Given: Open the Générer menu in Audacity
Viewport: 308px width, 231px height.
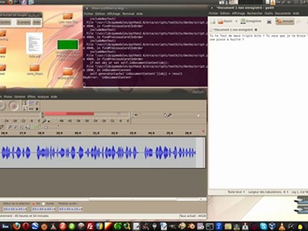Looking at the screenshot, I should tap(20, 97).
